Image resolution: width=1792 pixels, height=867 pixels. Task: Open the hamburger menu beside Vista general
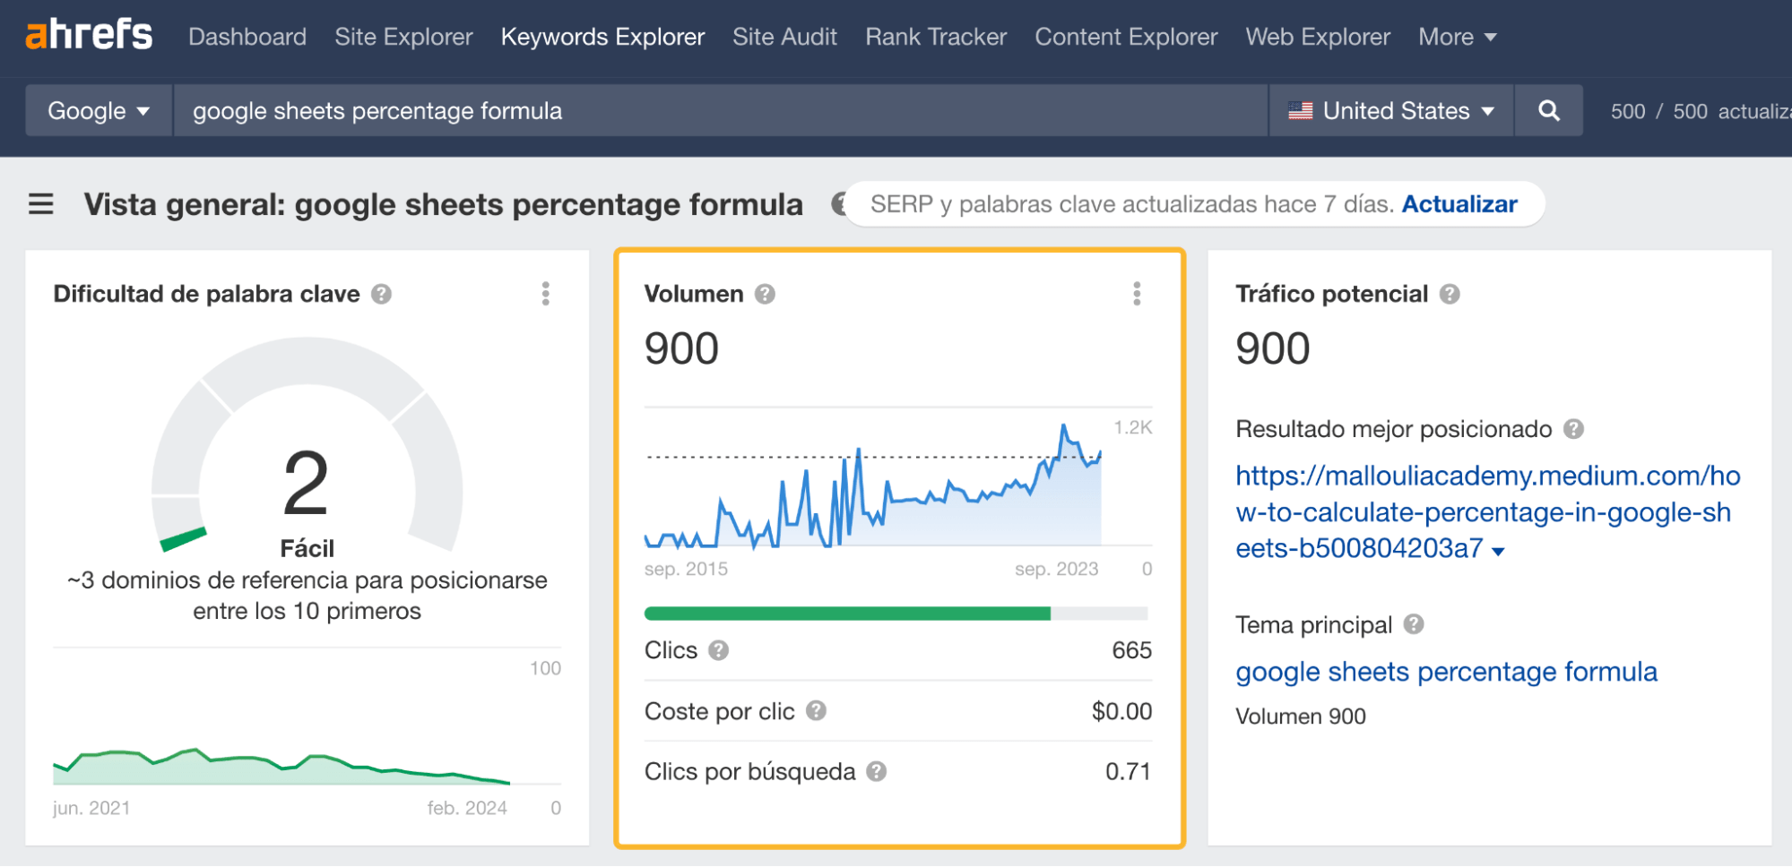pos(41,204)
